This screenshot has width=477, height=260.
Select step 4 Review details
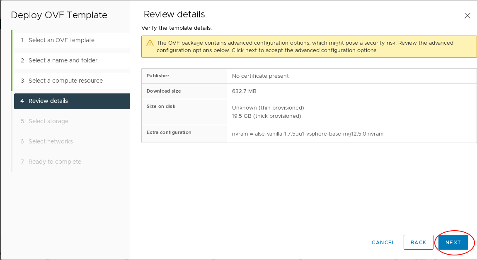[72, 101]
